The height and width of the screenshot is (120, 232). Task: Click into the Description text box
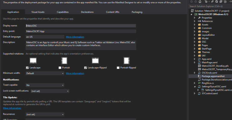tap(81, 45)
